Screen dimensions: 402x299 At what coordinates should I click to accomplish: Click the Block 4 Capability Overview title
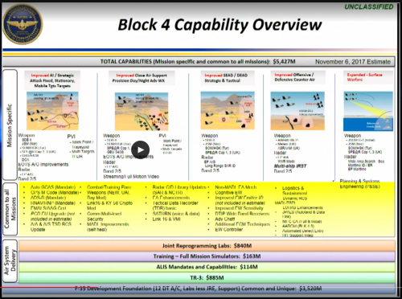[x=219, y=25]
